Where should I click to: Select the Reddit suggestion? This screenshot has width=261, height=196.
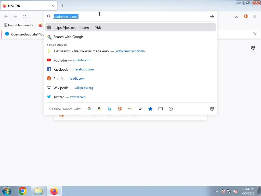(130, 79)
